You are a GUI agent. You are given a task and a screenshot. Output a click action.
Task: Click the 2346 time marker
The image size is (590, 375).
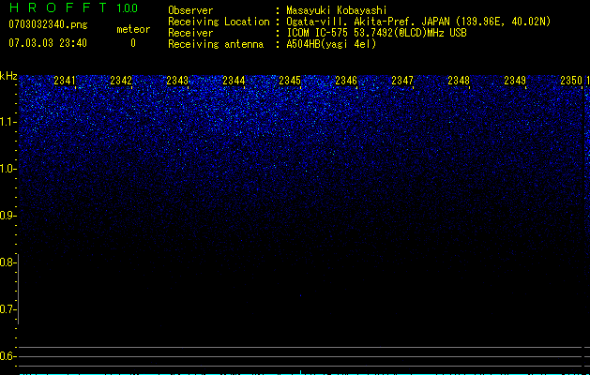pyautogui.click(x=346, y=81)
